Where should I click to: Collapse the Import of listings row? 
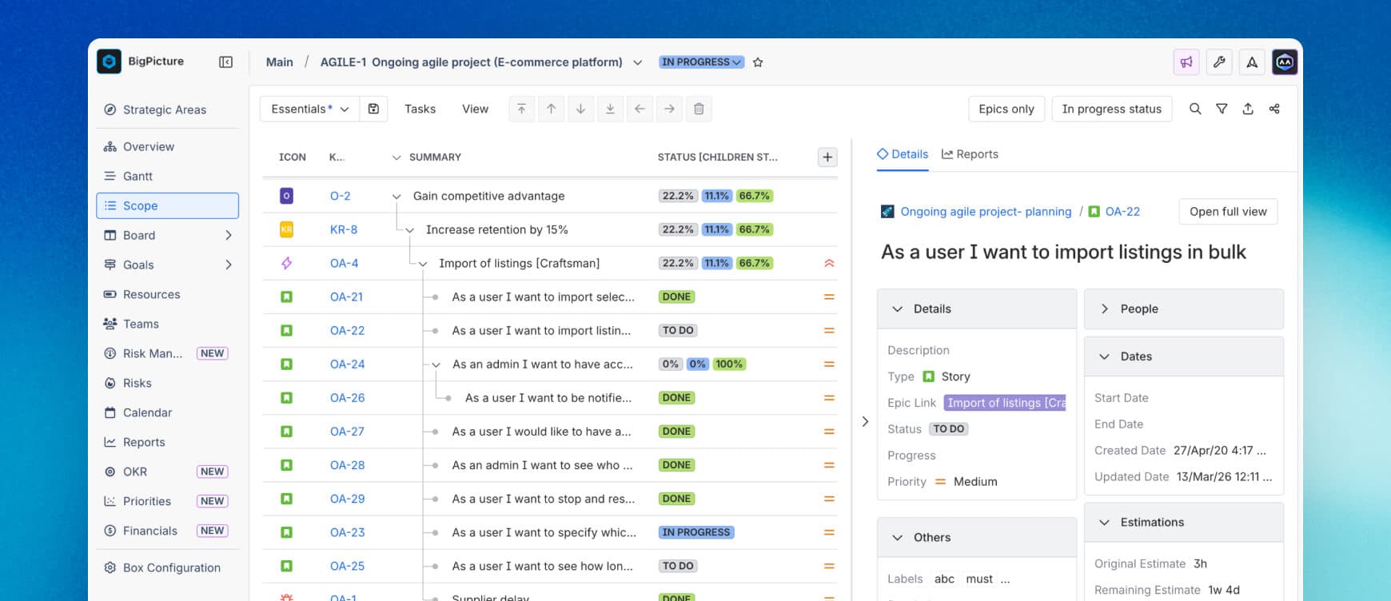coord(422,264)
